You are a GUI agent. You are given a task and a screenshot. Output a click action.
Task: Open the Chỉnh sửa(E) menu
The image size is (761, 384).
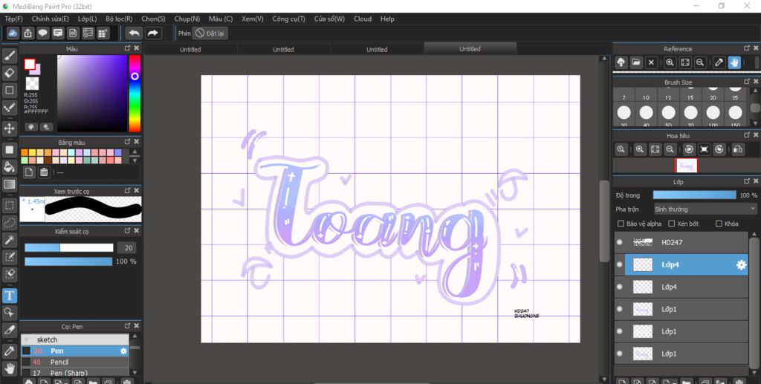(x=51, y=19)
